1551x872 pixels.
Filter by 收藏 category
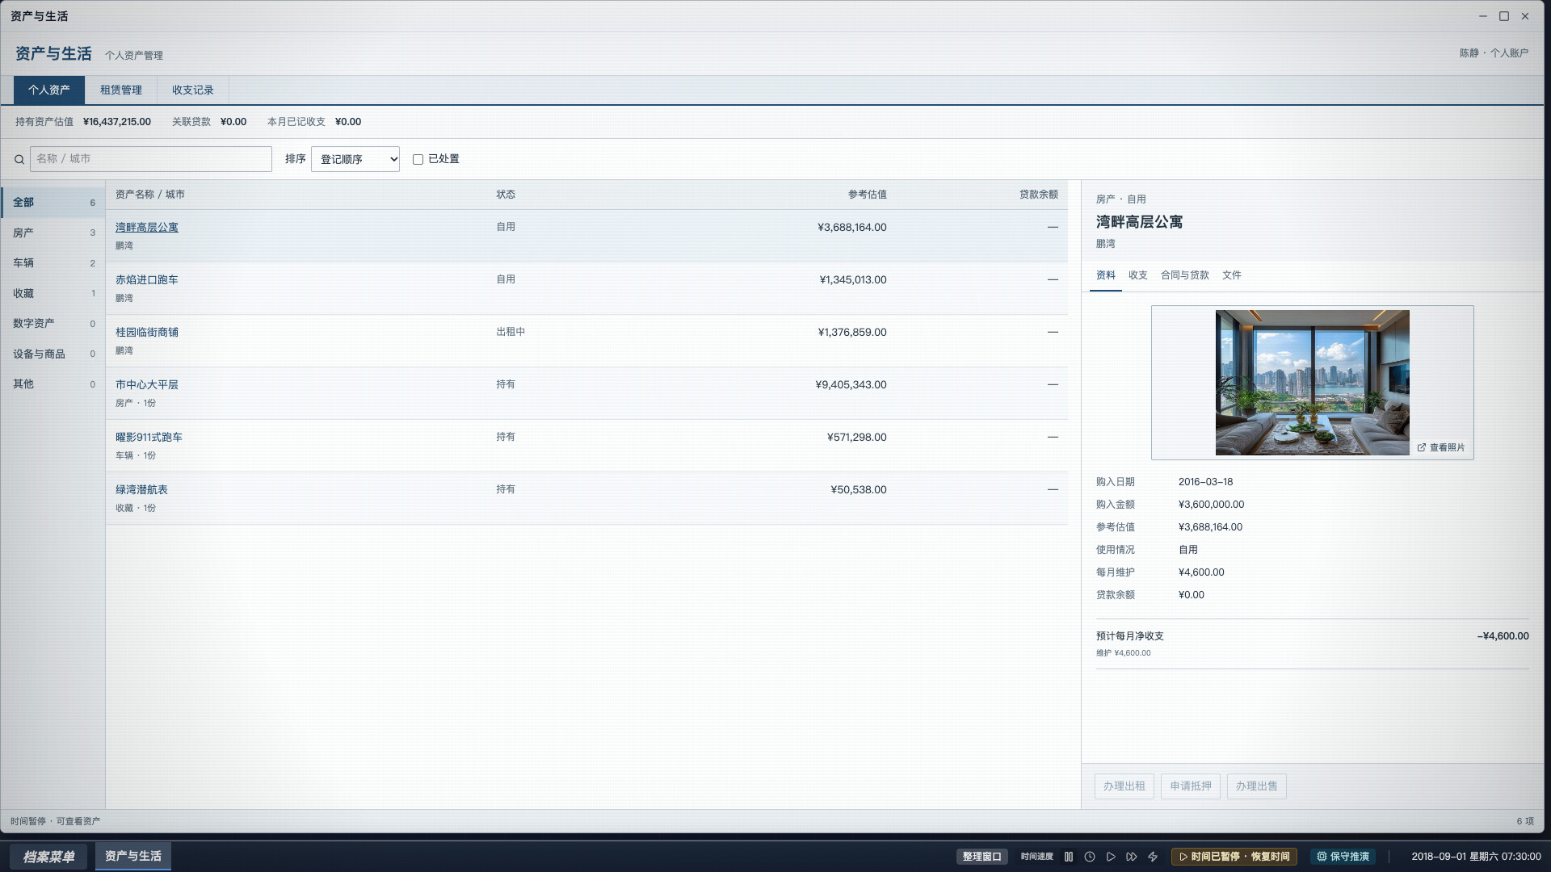point(53,293)
